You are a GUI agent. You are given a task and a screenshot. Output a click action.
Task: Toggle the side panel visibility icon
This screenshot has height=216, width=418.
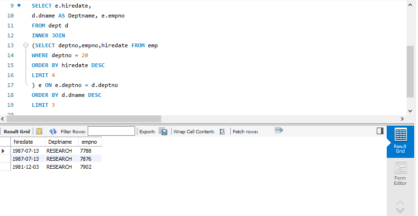pos(380,131)
